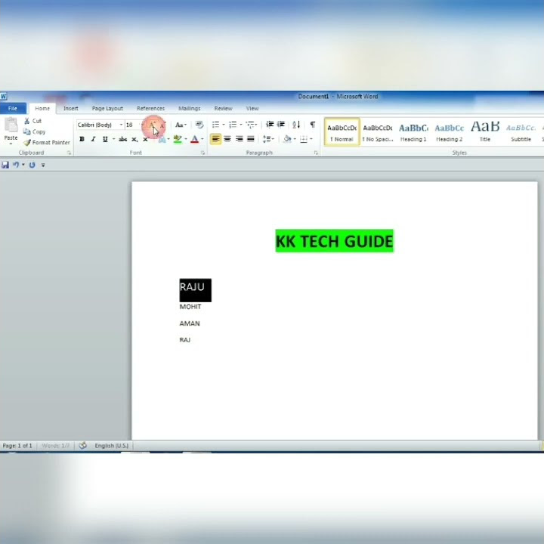544x544 pixels.
Task: Click English (U.S.) language indicator
Action: point(111,446)
